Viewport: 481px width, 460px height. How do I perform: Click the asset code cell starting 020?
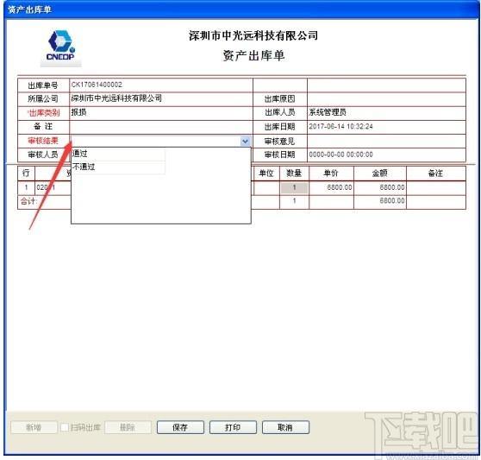click(53, 187)
